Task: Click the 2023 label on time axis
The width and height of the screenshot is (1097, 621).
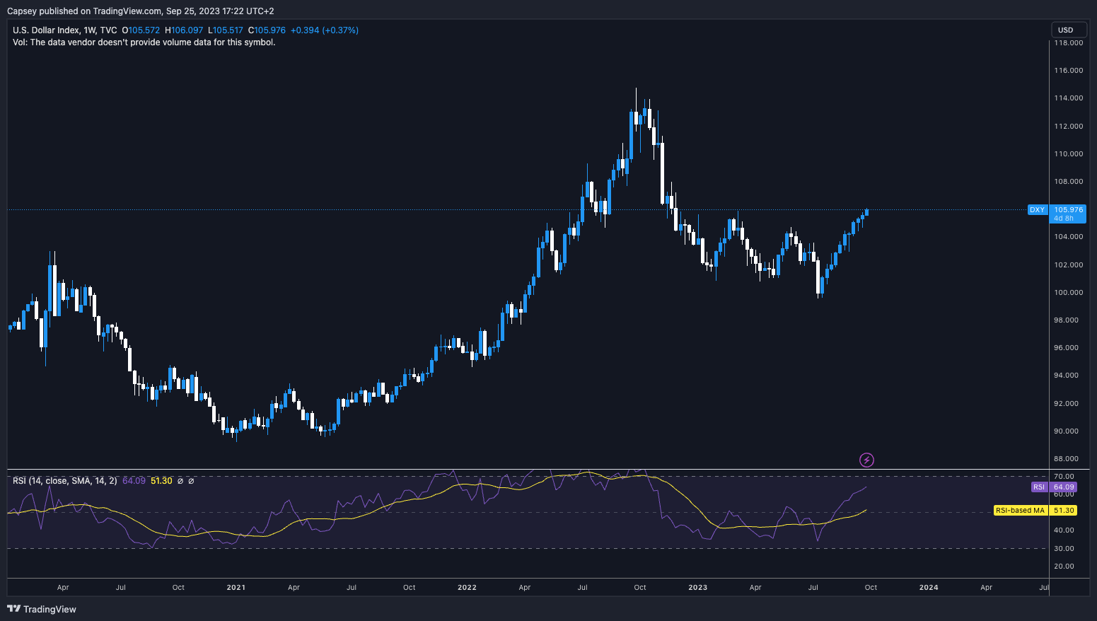Action: [x=697, y=588]
